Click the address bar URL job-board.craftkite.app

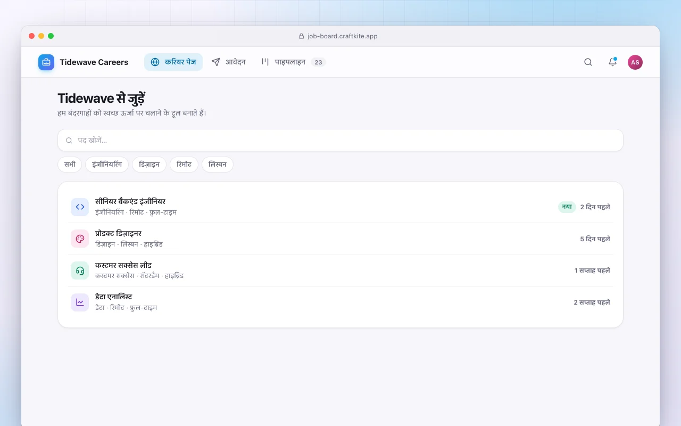[343, 36]
